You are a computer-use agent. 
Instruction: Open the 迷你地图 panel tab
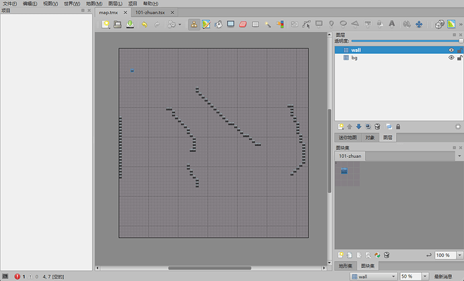click(x=348, y=138)
